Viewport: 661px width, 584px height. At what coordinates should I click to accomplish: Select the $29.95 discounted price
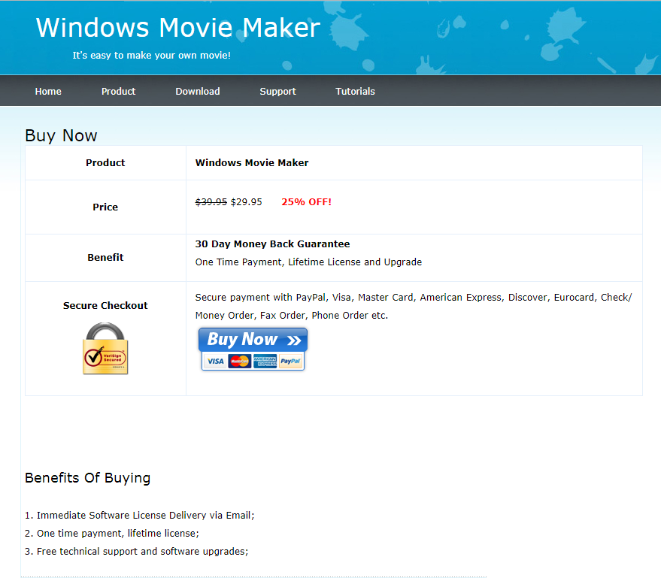click(x=247, y=201)
